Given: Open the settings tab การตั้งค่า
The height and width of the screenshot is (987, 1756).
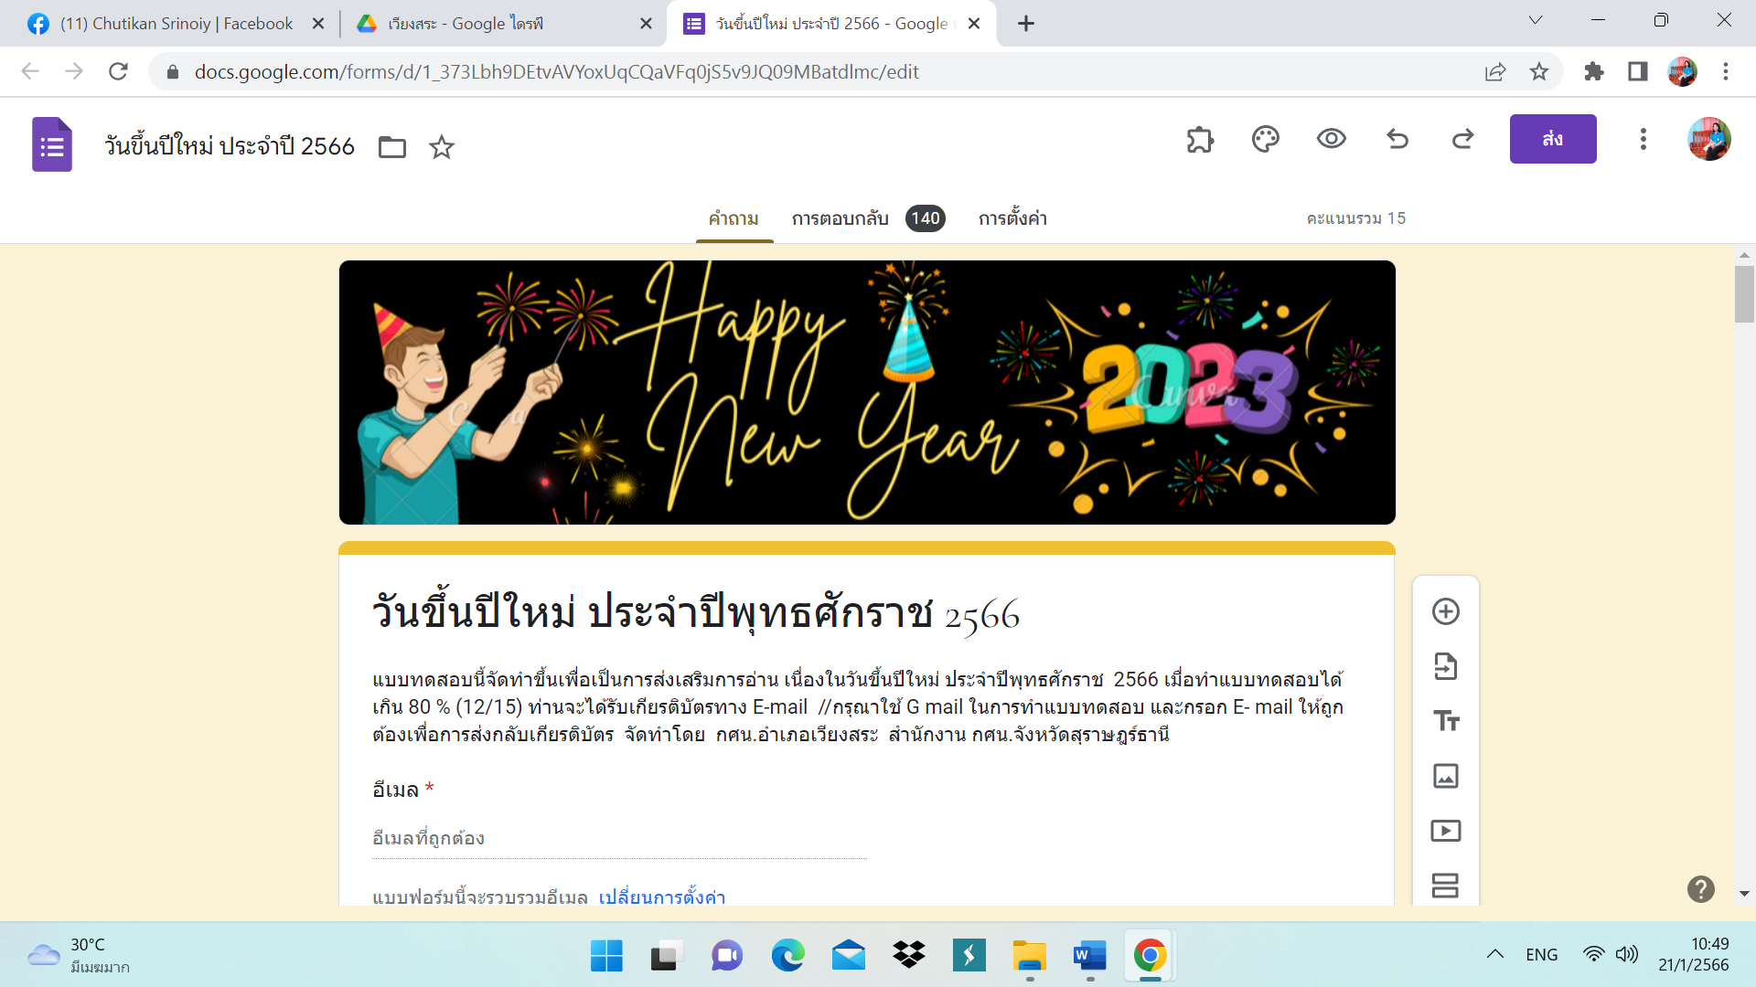Looking at the screenshot, I should (1012, 218).
